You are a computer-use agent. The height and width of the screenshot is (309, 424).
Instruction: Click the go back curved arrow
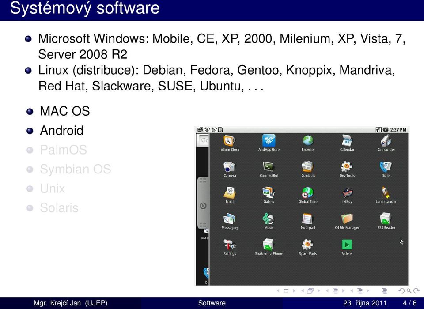(401, 290)
